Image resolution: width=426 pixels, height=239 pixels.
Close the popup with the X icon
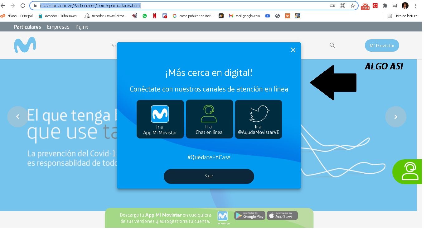click(x=293, y=50)
